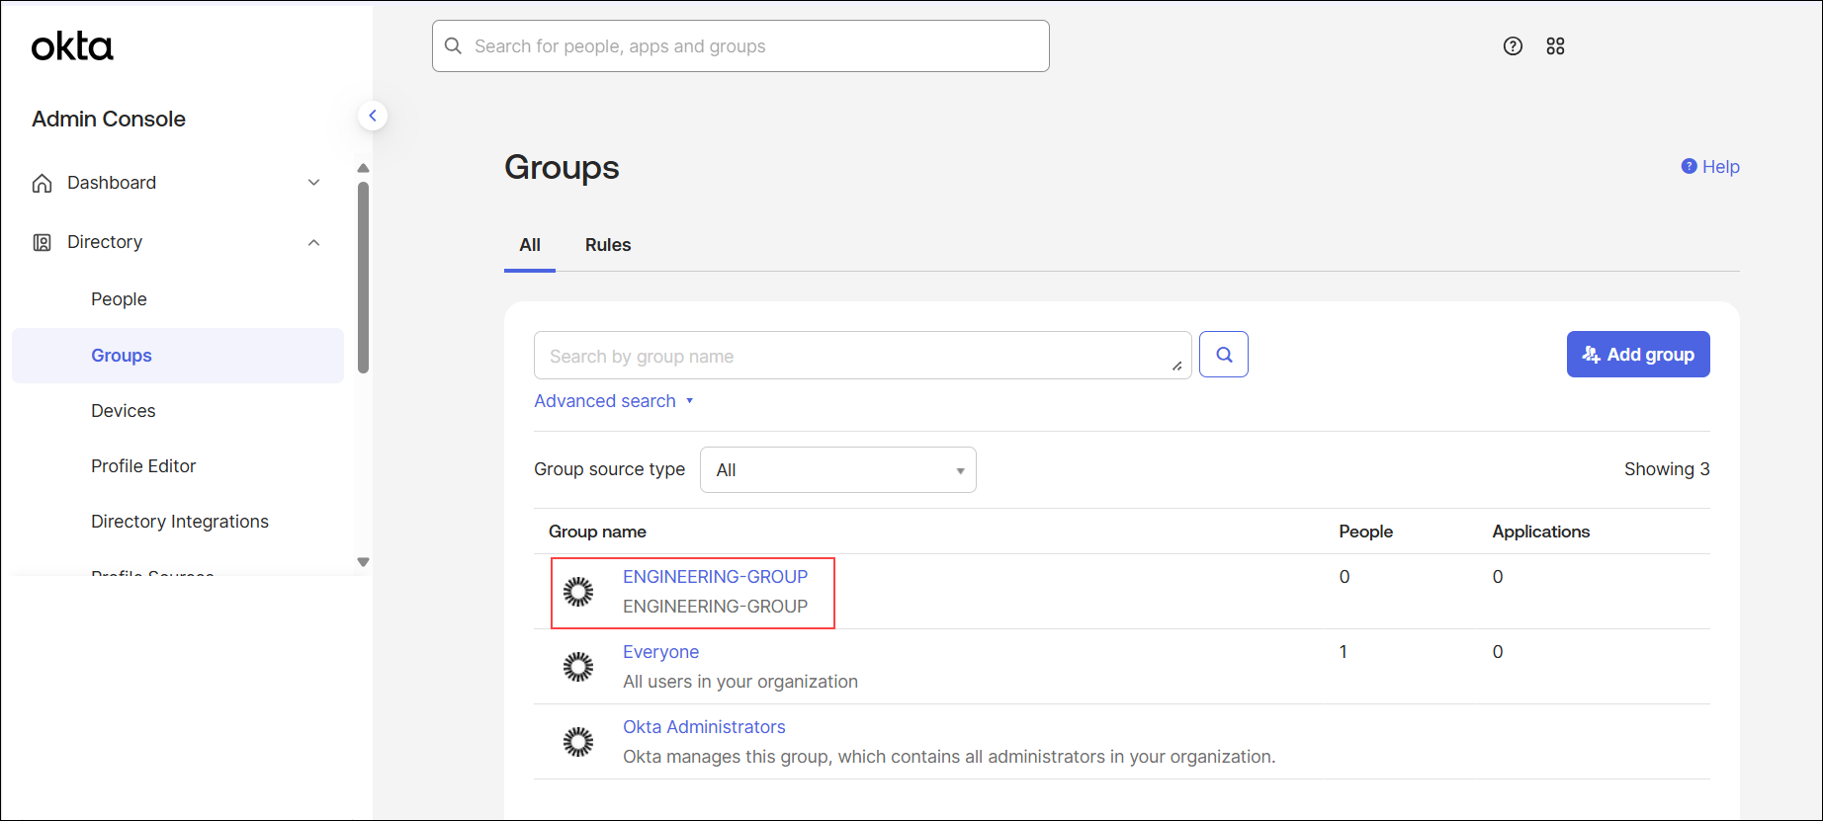Click the Groups page heading
1823x821 pixels.
[562, 168]
